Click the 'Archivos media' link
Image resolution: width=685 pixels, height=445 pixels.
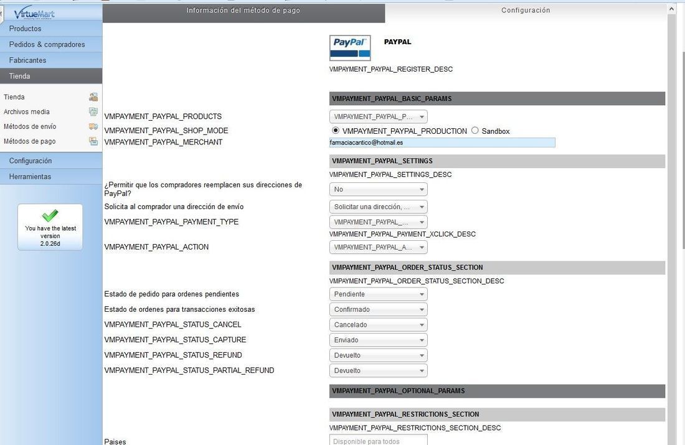[27, 112]
